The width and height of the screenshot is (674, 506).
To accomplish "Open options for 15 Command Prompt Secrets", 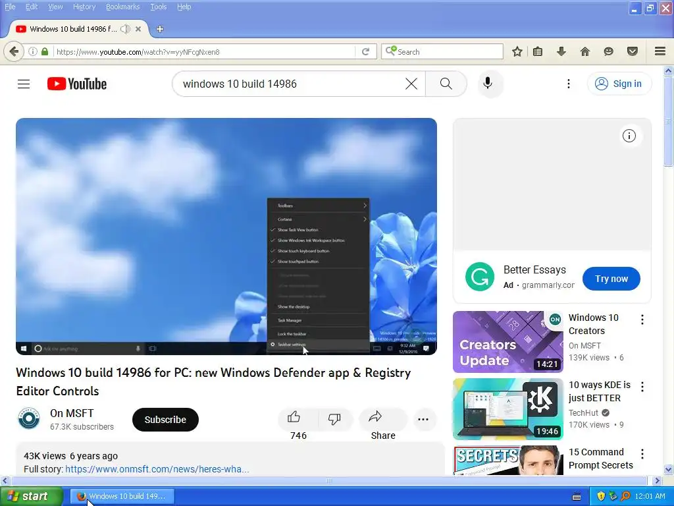I will 642,453.
